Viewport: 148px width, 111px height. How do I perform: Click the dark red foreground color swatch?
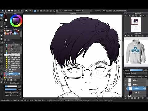tap(5, 16)
